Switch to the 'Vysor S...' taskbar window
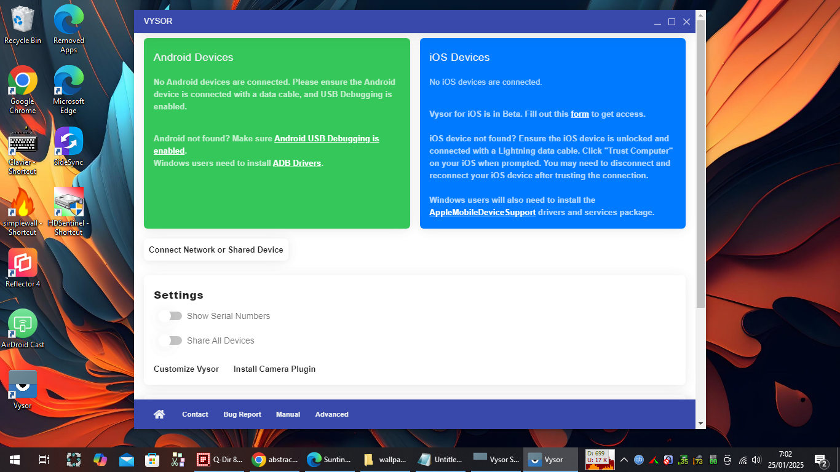The height and width of the screenshot is (472, 840). (495, 460)
